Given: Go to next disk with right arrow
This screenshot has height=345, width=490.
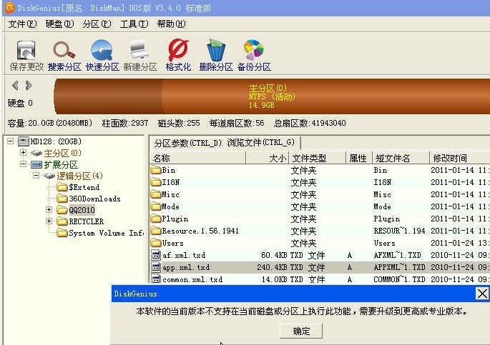Looking at the screenshot, I should (x=29, y=85).
